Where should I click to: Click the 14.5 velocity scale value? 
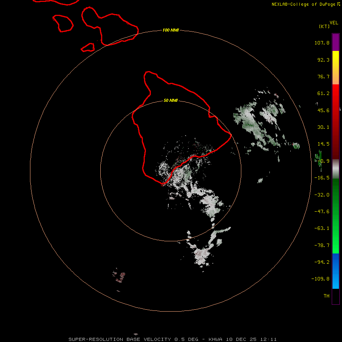point(323,144)
